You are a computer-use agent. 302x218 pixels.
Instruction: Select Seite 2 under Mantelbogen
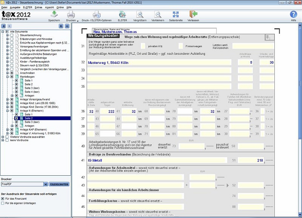click(x=28, y=85)
